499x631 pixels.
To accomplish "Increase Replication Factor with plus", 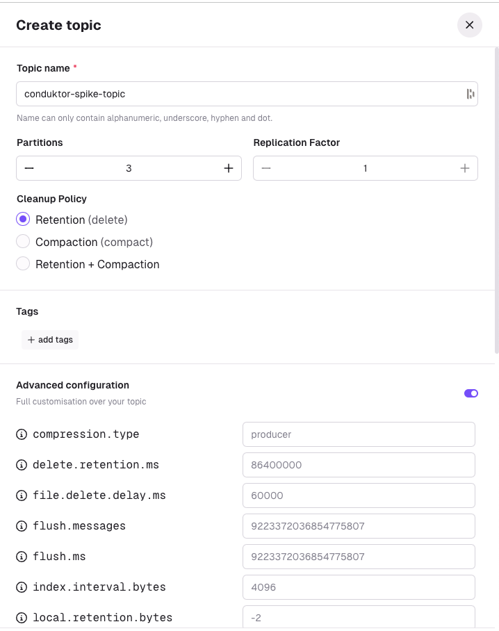I will point(465,168).
